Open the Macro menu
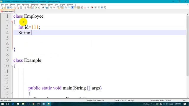Viewport: 189px width, 106px height. 50,5
